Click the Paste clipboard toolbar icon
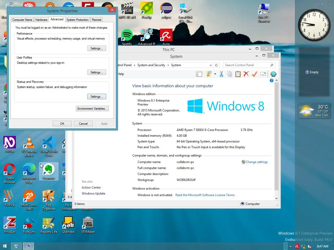 (x=238, y=74)
